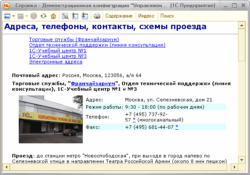This screenshot has width=250, height=175.
Task: Open the Back history dropdown arrow
Action: (x=13, y=16)
